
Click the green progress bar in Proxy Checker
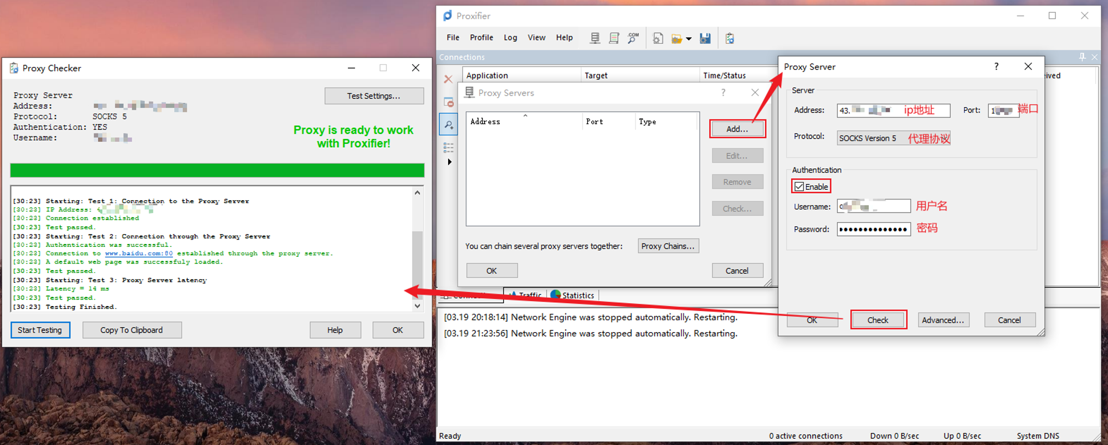(217, 170)
